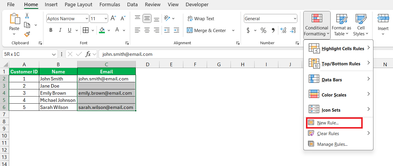393x166 pixels.
Task: Open the font name dropdown
Action: point(87,18)
